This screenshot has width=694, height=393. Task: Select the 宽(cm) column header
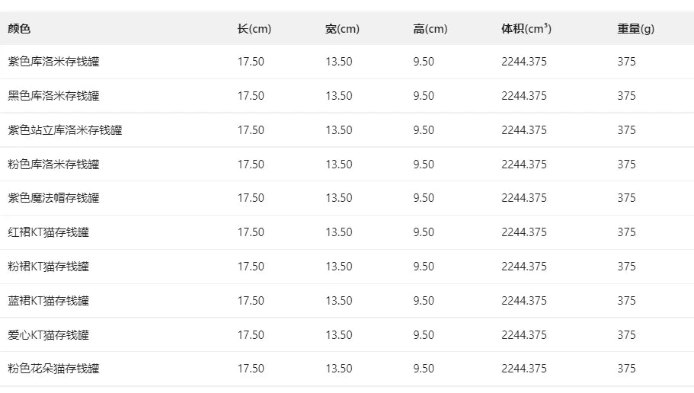point(342,29)
